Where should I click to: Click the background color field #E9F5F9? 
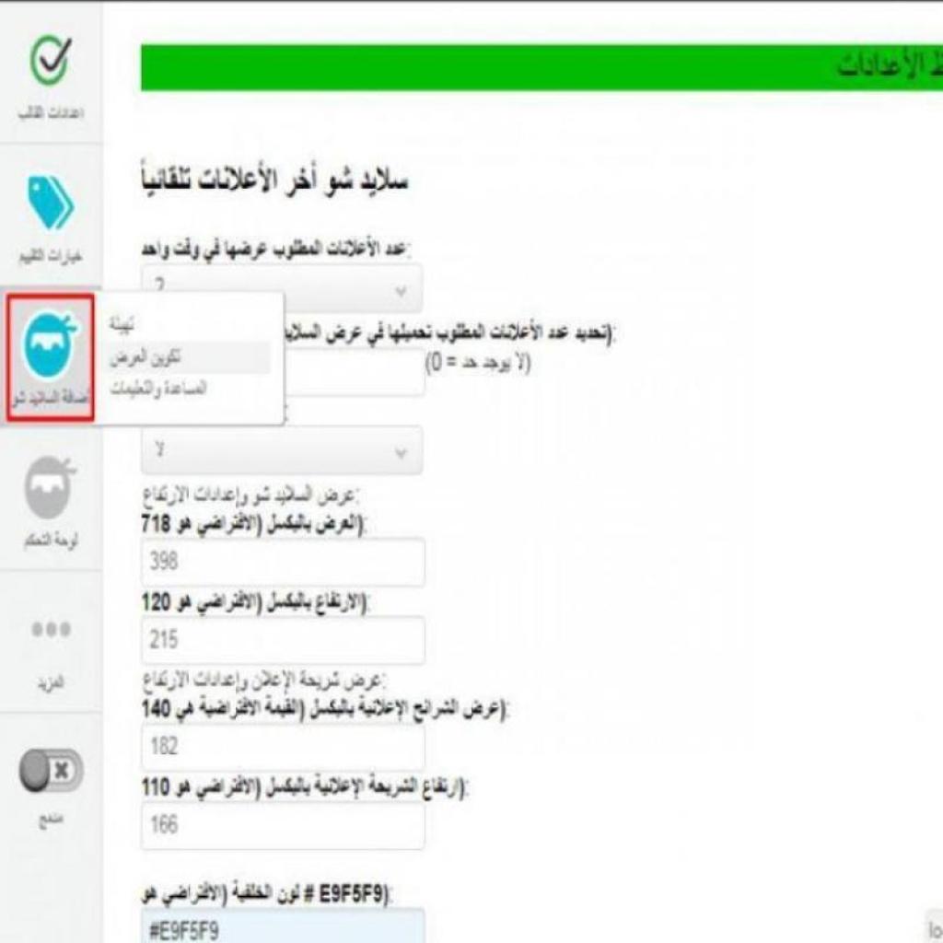click(x=283, y=926)
